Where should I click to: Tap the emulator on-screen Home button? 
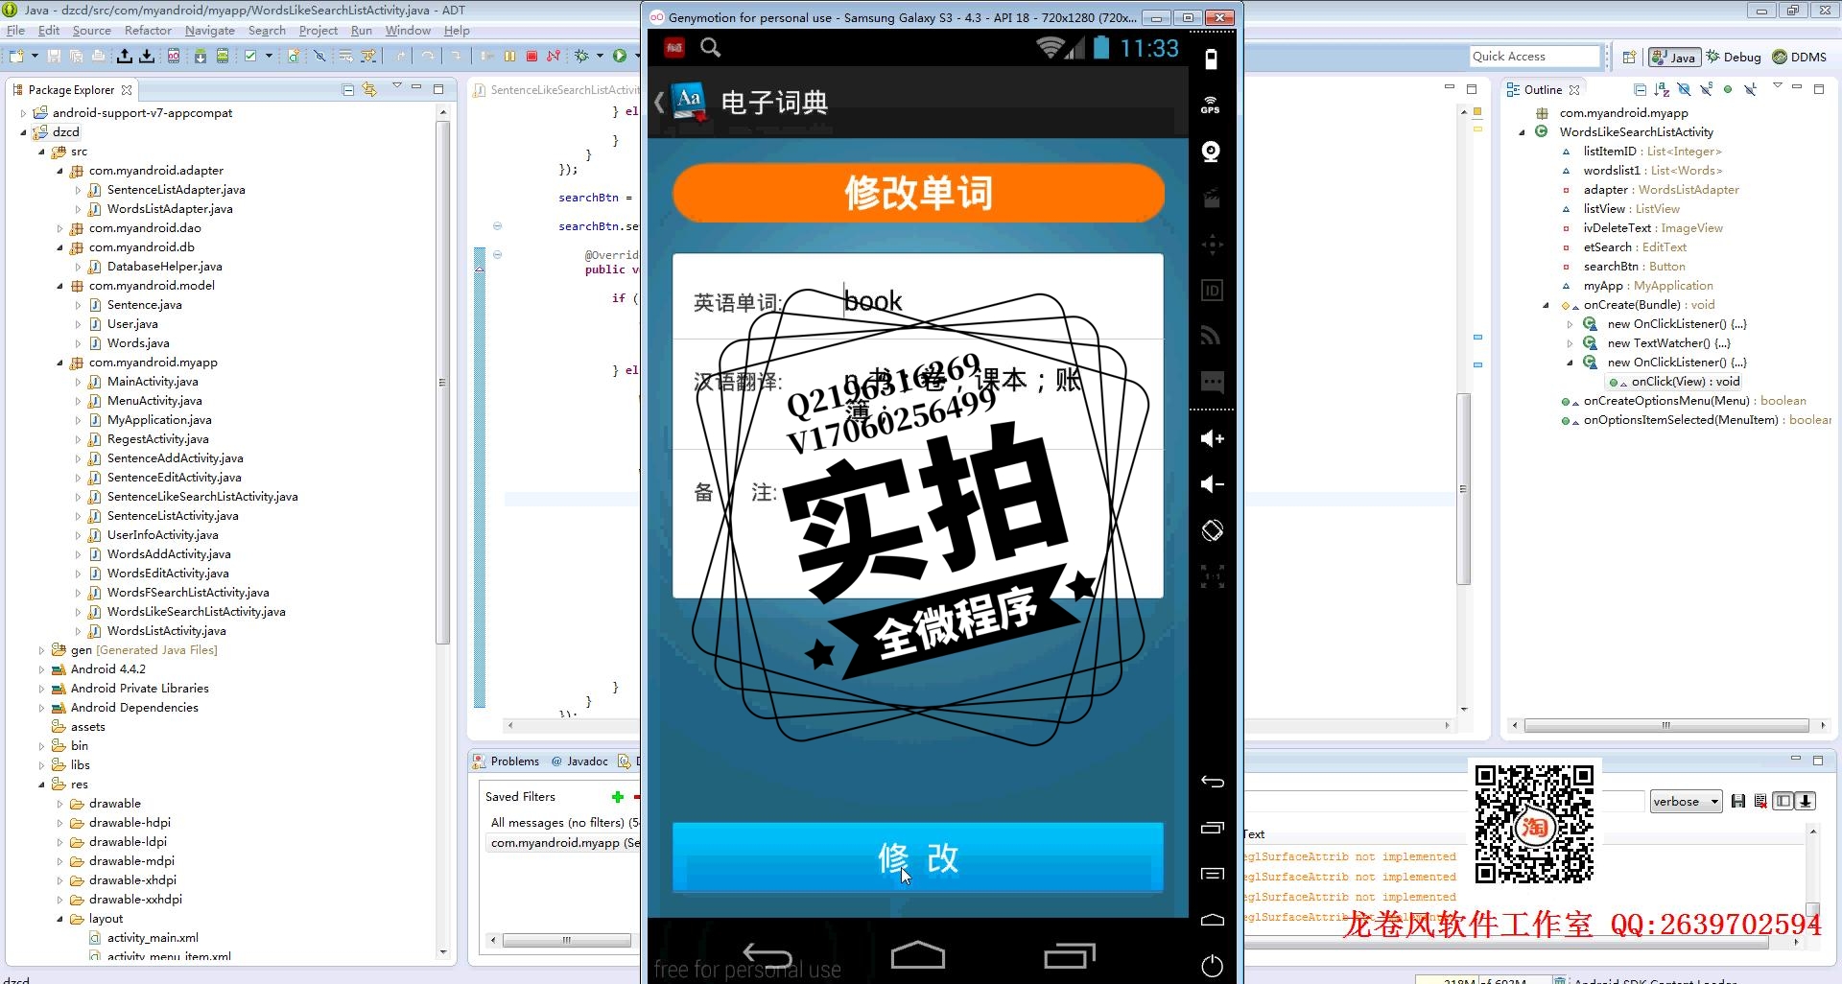click(x=917, y=955)
